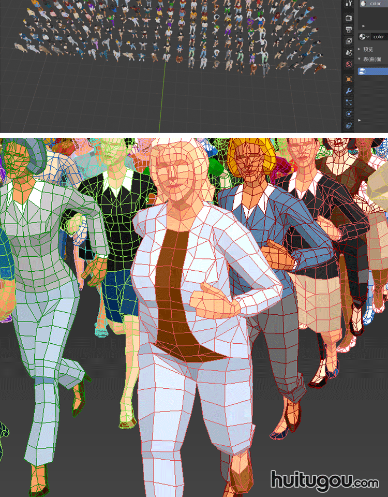Open the Modifiers wrench tab
388x497 pixels.
(349, 91)
